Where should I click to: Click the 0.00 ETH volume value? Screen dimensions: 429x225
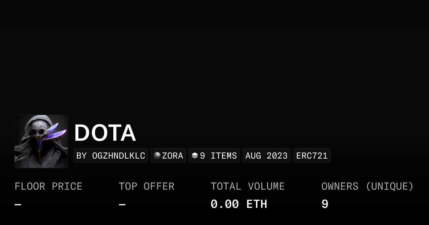pyautogui.click(x=239, y=204)
